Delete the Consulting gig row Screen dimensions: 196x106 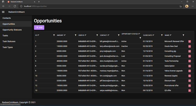(x=189, y=51)
